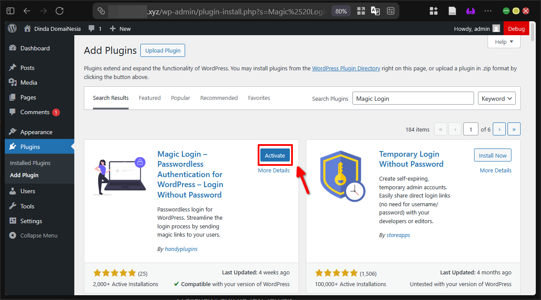Visit site via Dinda DomaiNesia home link
The image size is (541, 300).
click(x=52, y=29)
